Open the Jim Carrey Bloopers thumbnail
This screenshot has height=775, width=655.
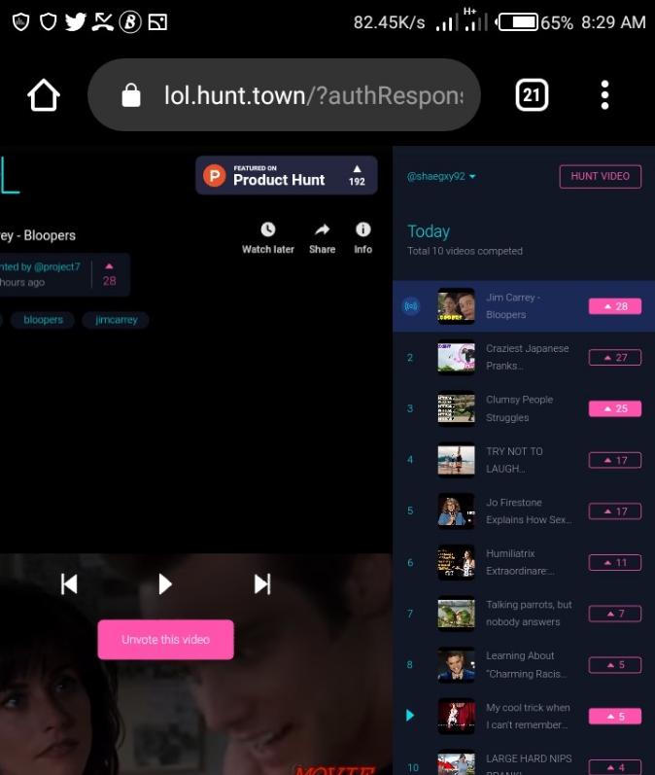click(457, 306)
